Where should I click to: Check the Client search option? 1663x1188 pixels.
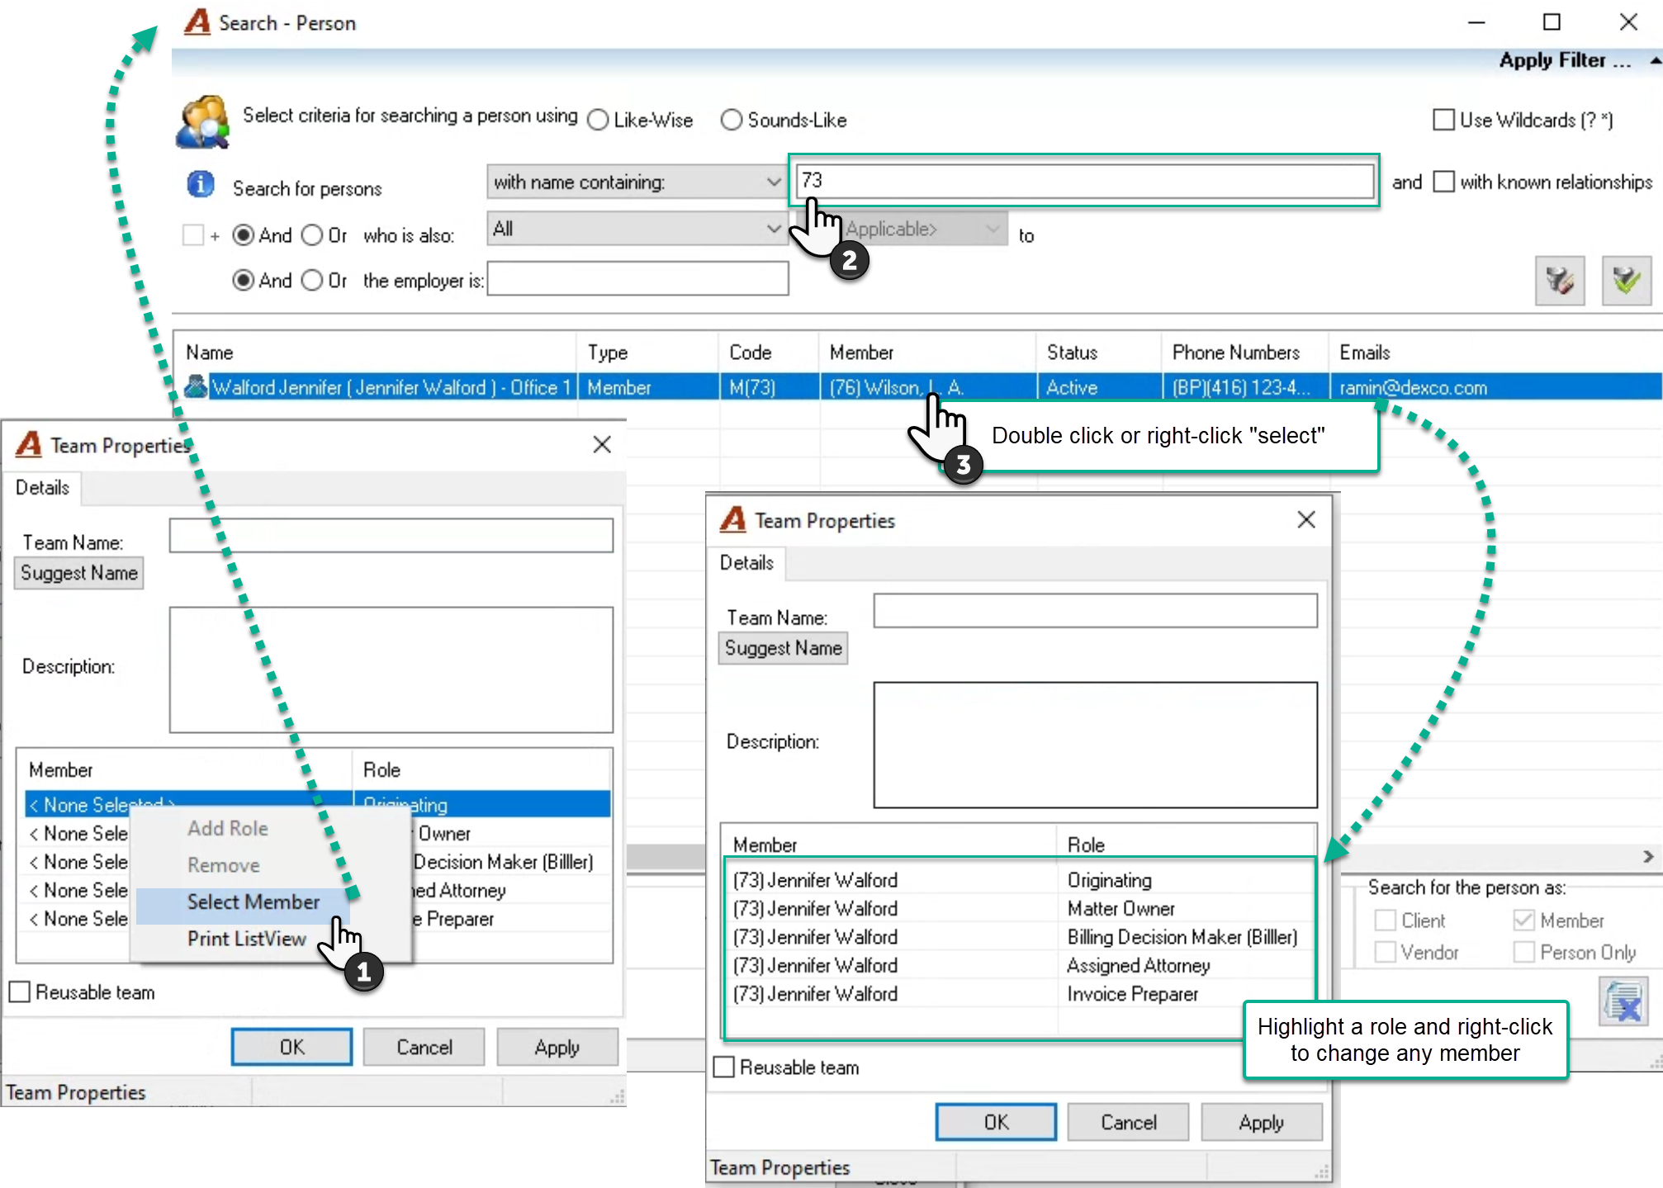pos(1385,920)
